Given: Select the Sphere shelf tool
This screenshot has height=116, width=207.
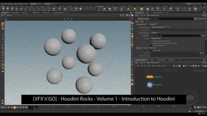Looking at the screenshot, I should click(8, 9).
